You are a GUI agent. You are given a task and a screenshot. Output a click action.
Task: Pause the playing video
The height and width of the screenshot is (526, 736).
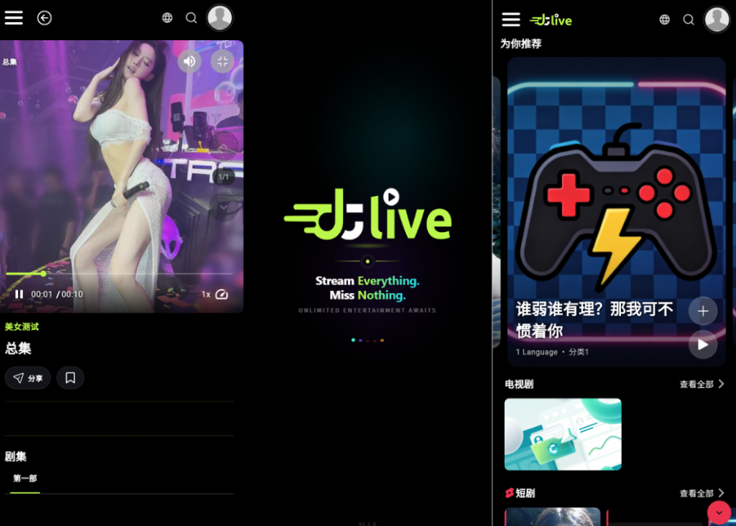click(x=19, y=294)
